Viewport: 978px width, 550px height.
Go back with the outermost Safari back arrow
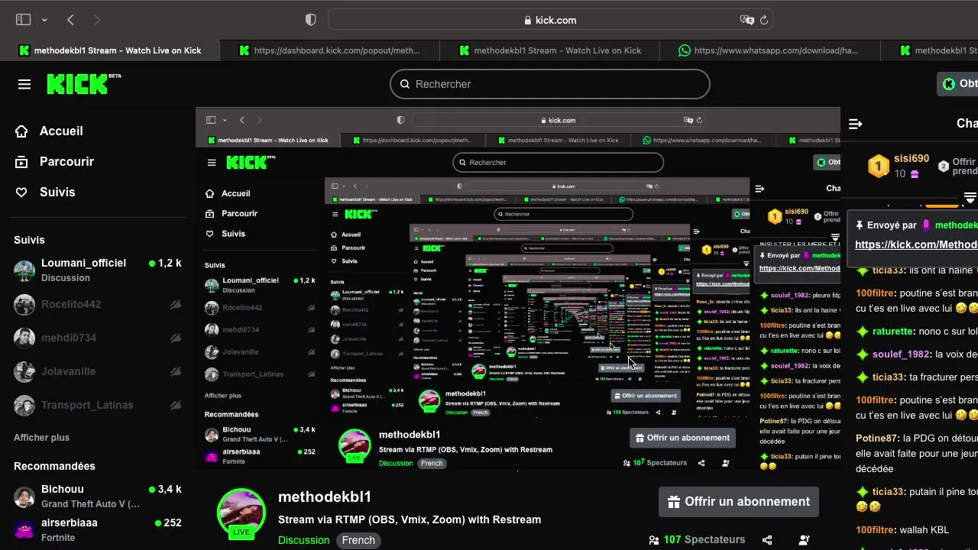point(70,20)
